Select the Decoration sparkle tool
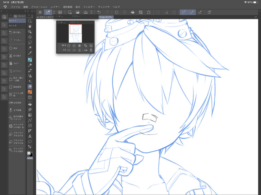Viewport: 261px width, 195px height. point(30,81)
